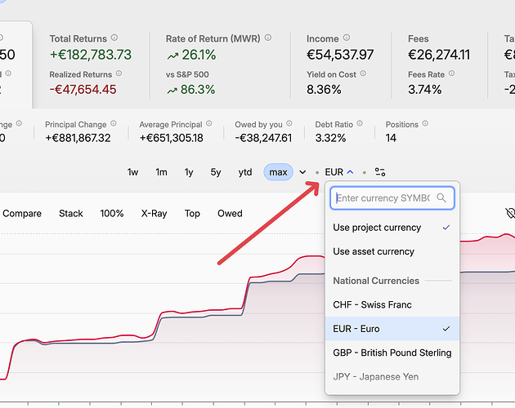Viewport: 515px width, 408px height.
Task: Select the 1y time range
Action: (x=189, y=172)
